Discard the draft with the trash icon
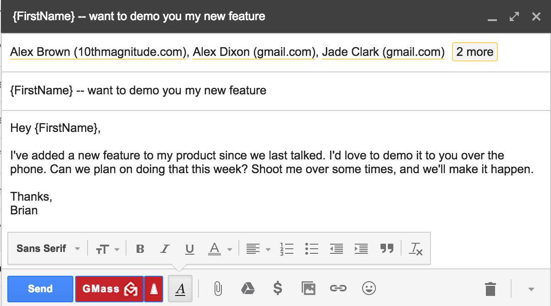The height and width of the screenshot is (306, 551). [x=490, y=289]
